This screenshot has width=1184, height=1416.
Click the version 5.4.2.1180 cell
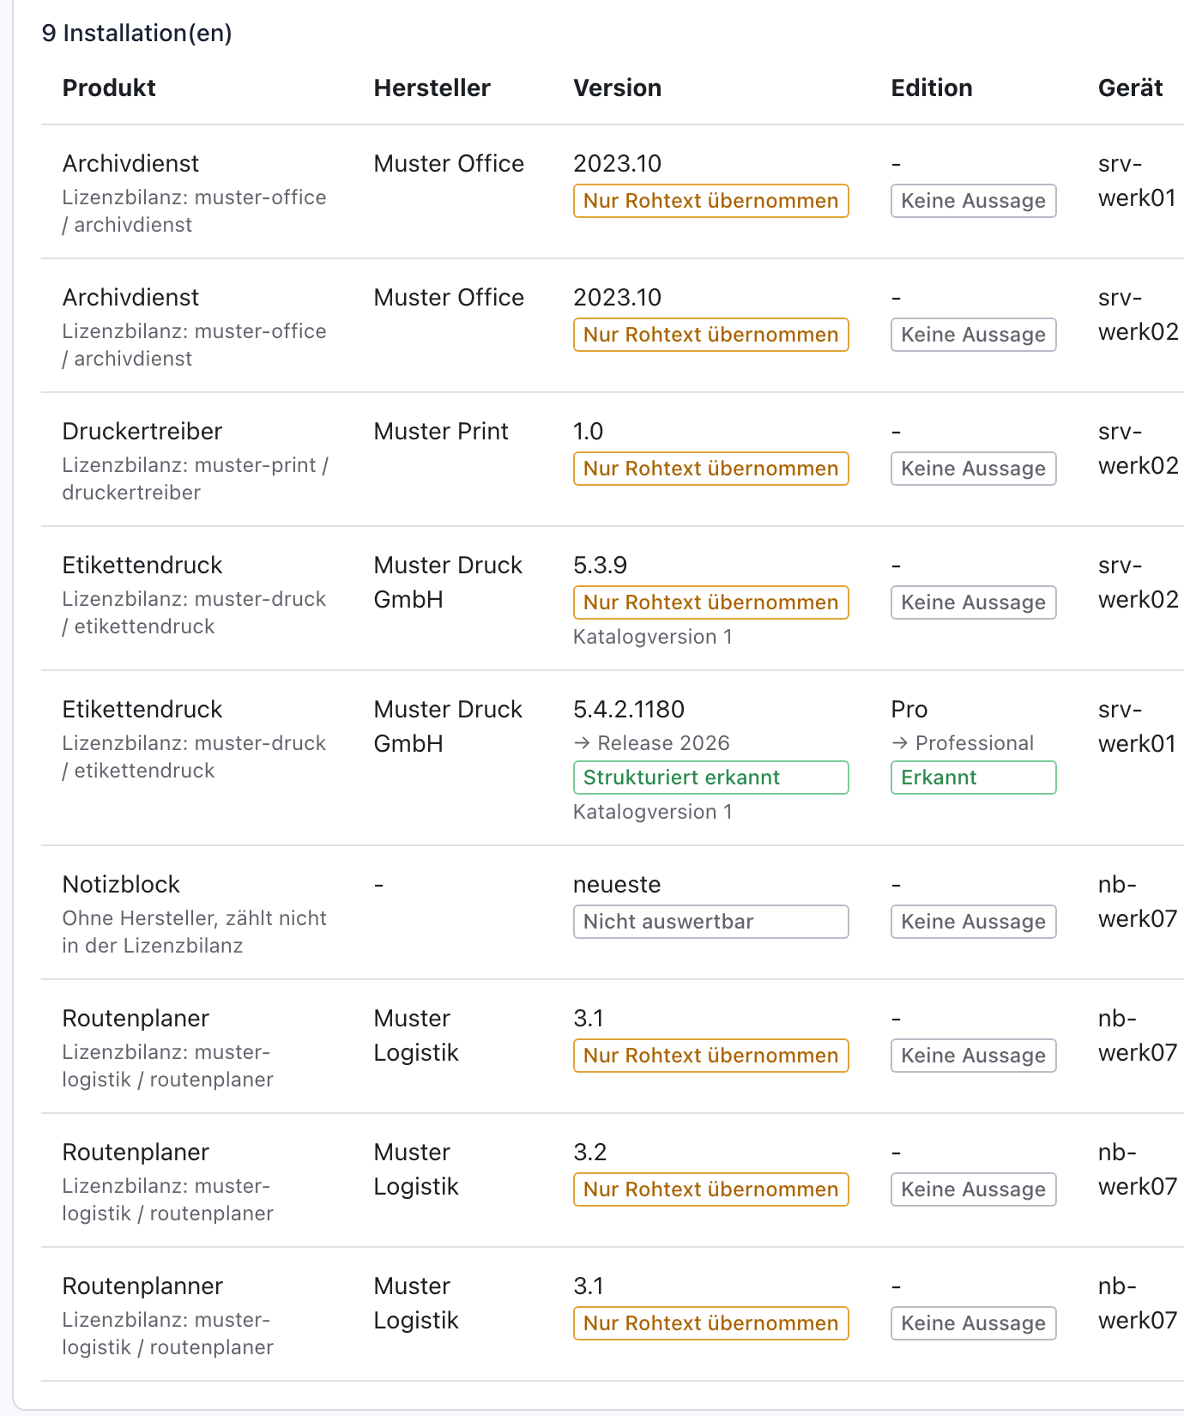(x=629, y=709)
